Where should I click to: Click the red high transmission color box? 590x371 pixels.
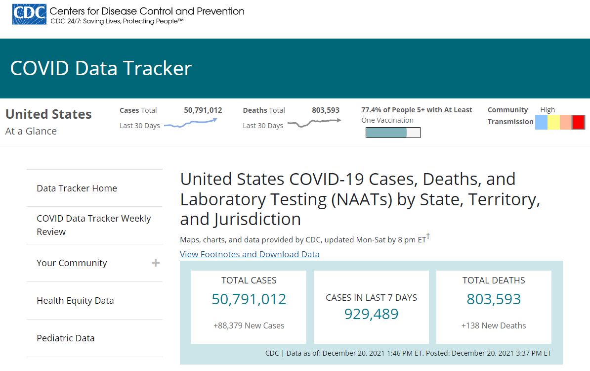(x=578, y=122)
